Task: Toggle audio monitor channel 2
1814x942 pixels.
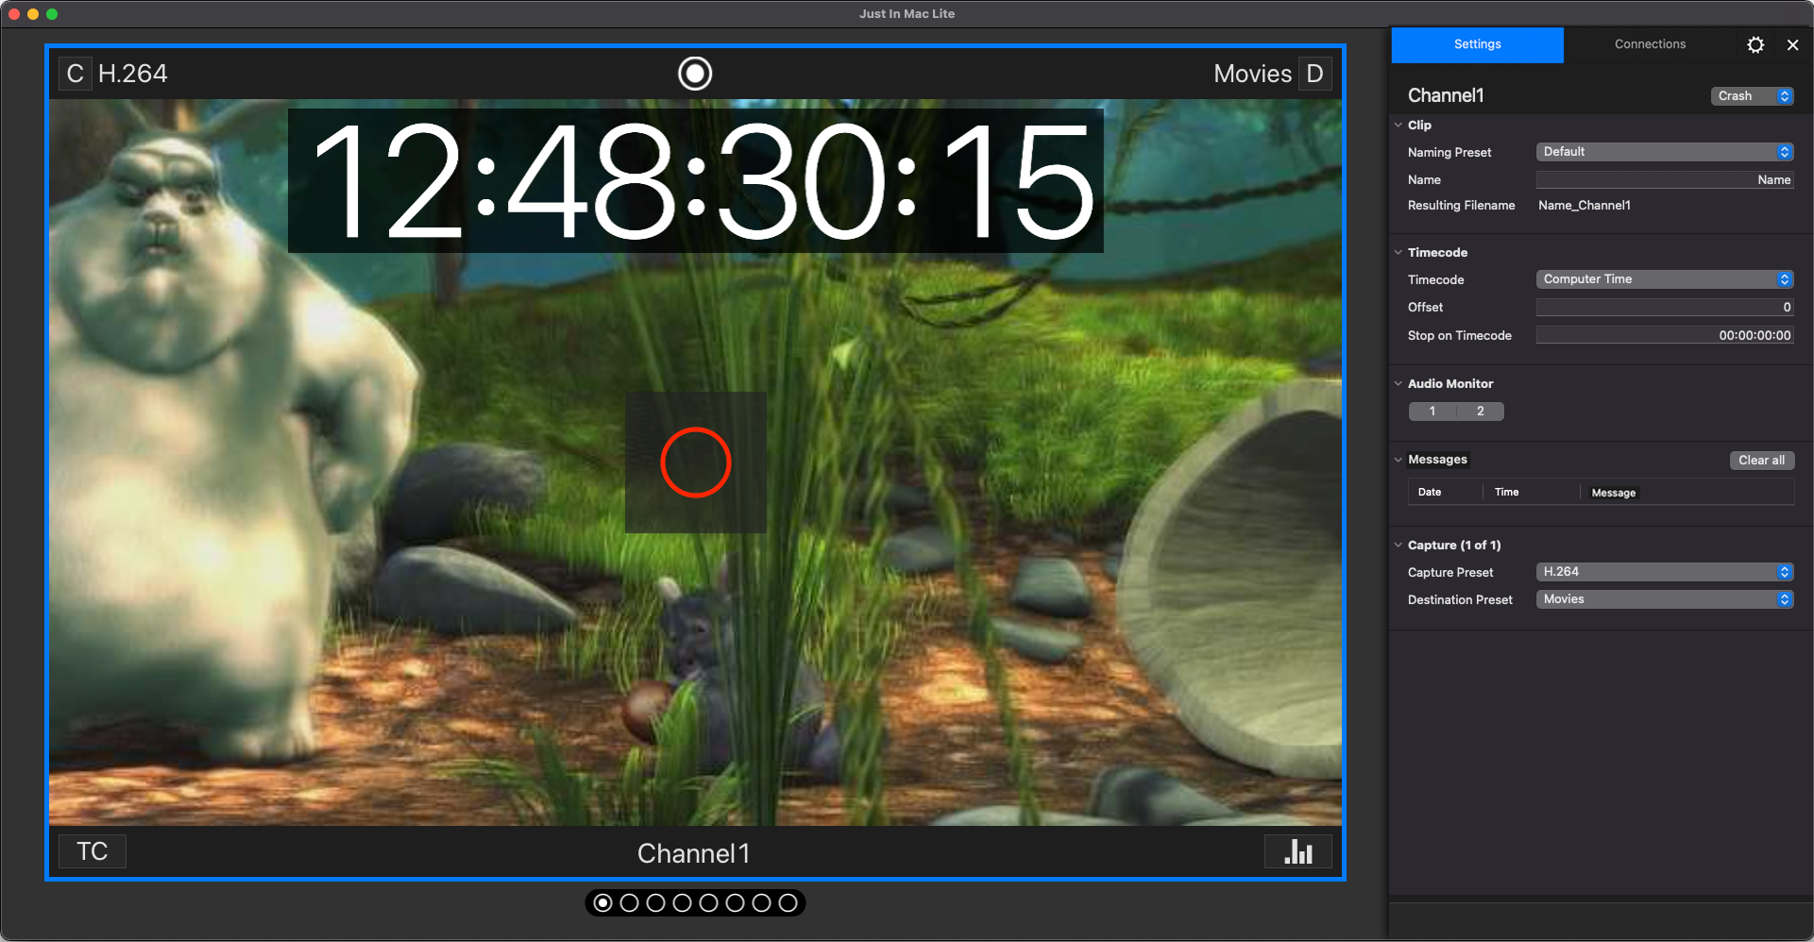Action: 1481,412
